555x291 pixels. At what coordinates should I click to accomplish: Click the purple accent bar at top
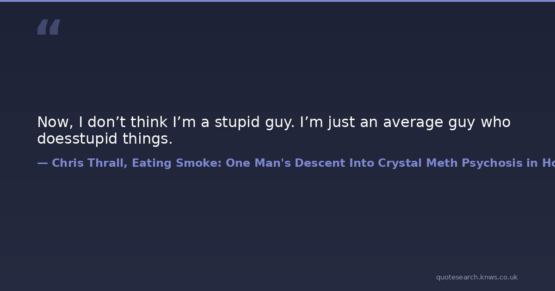(277, 1)
